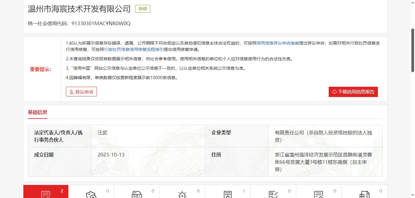Click the 有限责任公司 enterprise type value
This screenshot has width=415, height=198.
point(324,136)
